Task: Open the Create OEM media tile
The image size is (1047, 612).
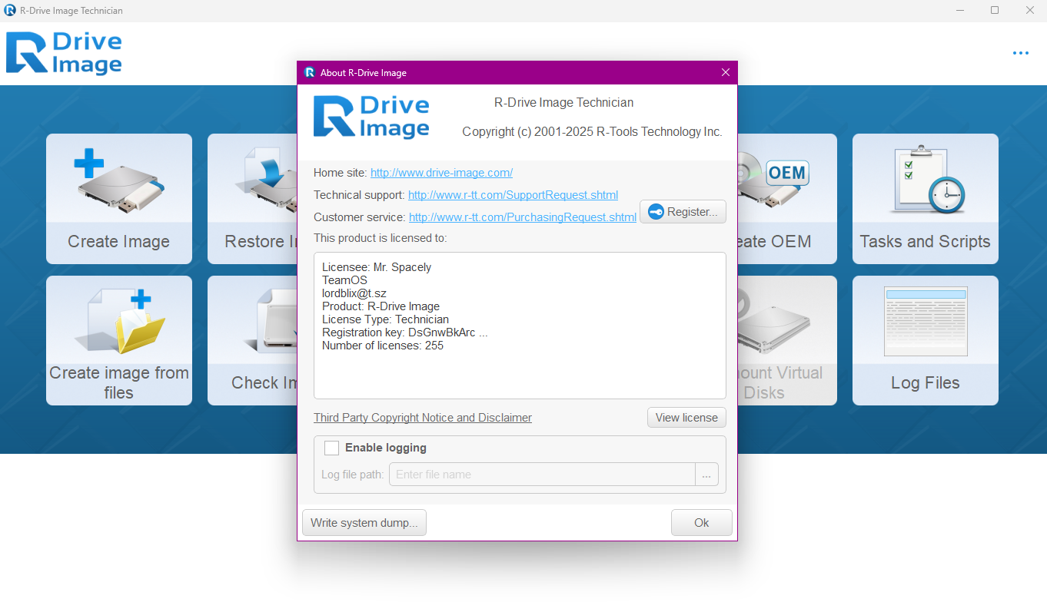Action: (x=787, y=199)
